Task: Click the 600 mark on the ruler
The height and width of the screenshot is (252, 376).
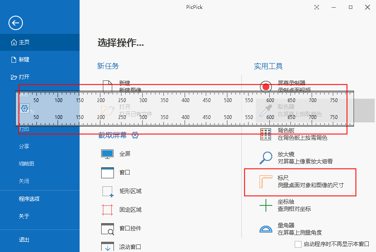Action: coord(270,100)
